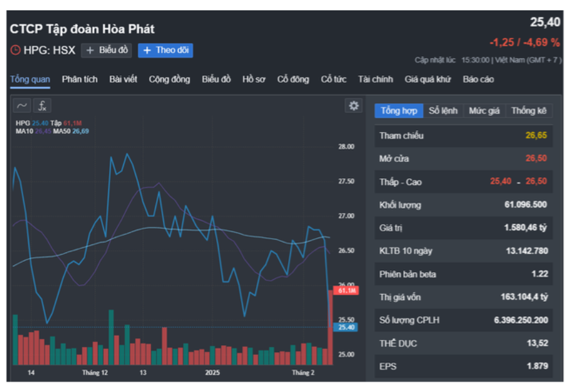Click the THỂ DỤC value 13,52
This screenshot has height=385, width=568.
(x=538, y=343)
